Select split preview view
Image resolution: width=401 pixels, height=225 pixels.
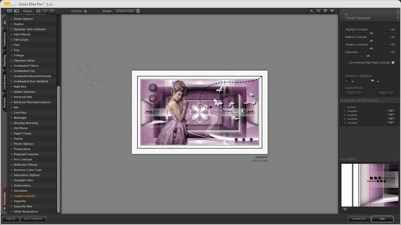45,11
